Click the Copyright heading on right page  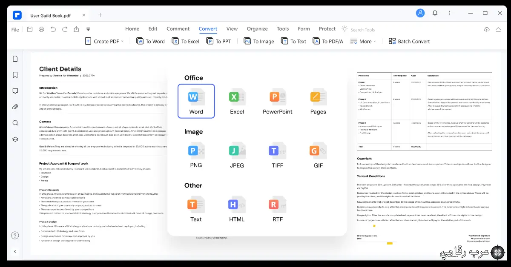point(365,159)
